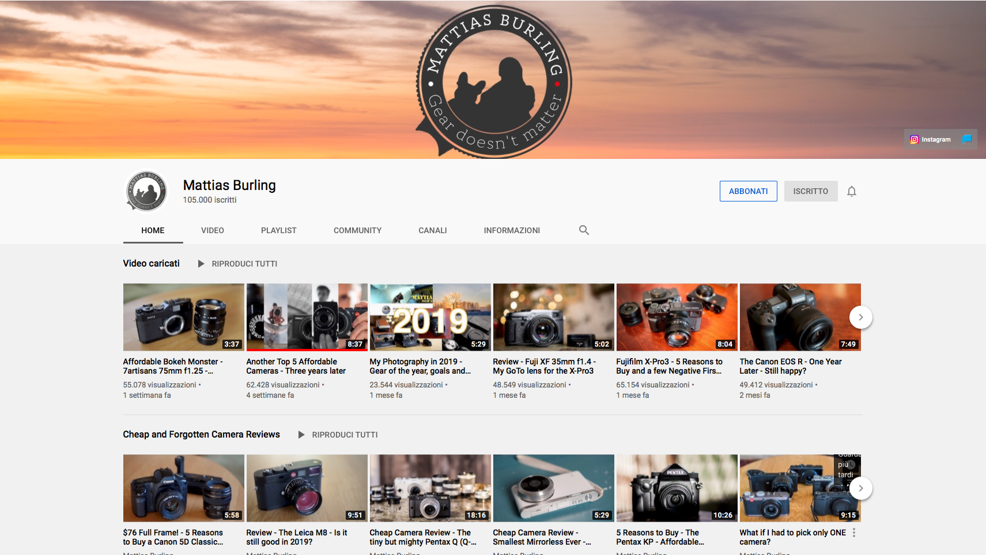Image resolution: width=986 pixels, height=555 pixels.
Task: Click the Mattias Burling channel name
Action: (x=229, y=185)
